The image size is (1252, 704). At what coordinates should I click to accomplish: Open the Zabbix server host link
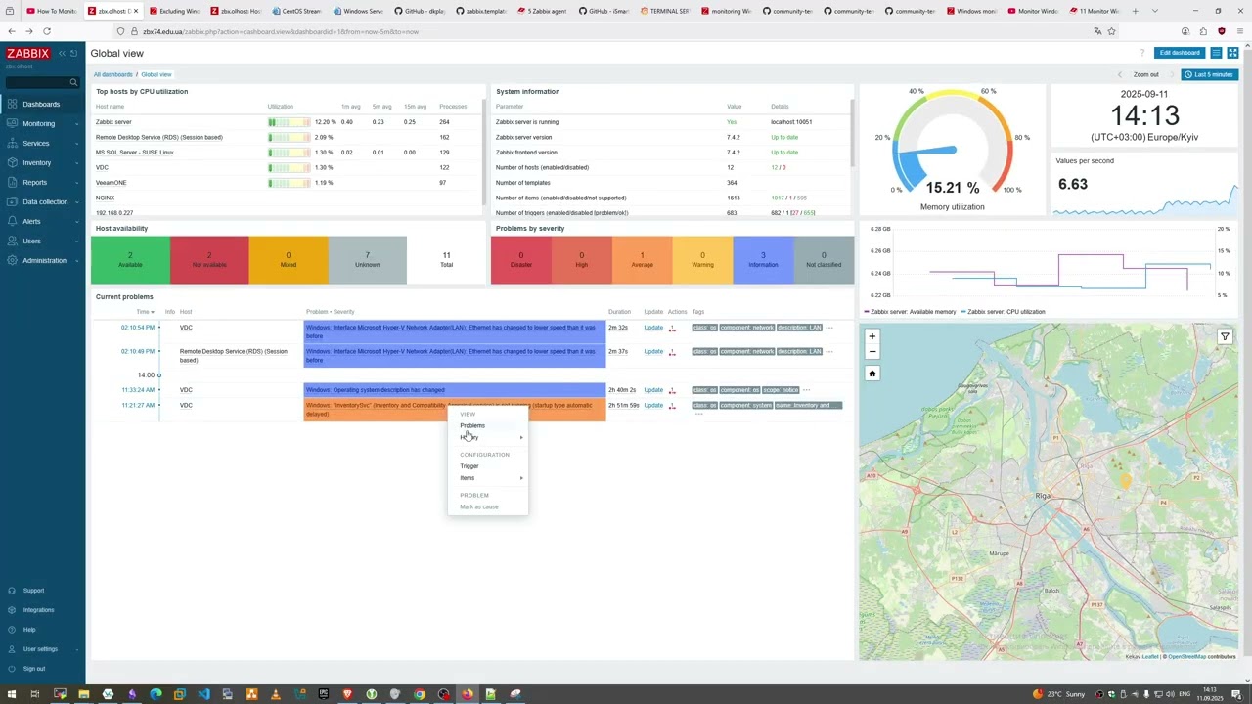click(x=113, y=122)
